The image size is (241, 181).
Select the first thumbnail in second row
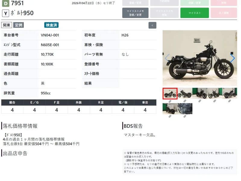click(170, 109)
